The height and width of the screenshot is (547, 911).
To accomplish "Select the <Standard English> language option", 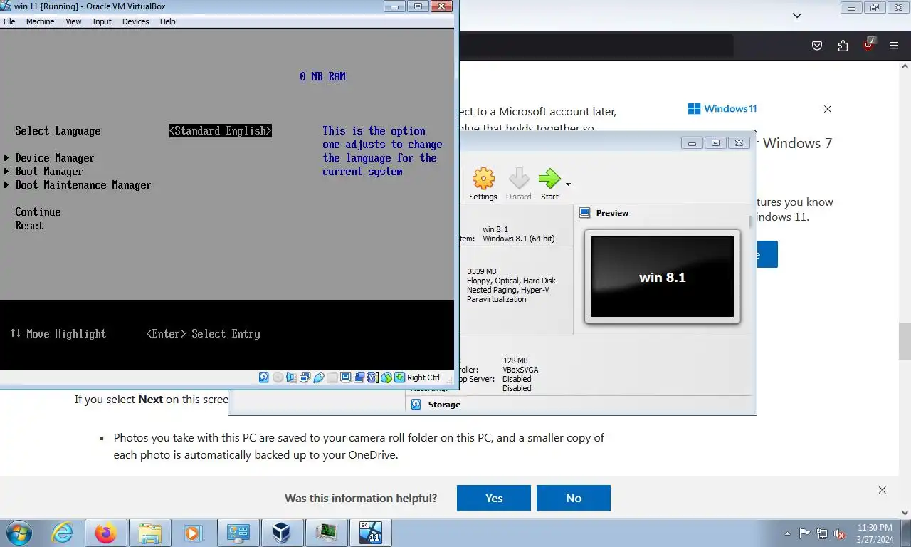I will (221, 131).
